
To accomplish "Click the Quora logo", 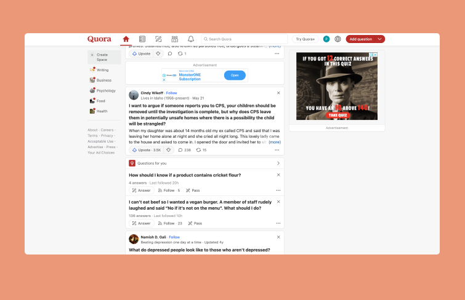I will pyautogui.click(x=99, y=39).
